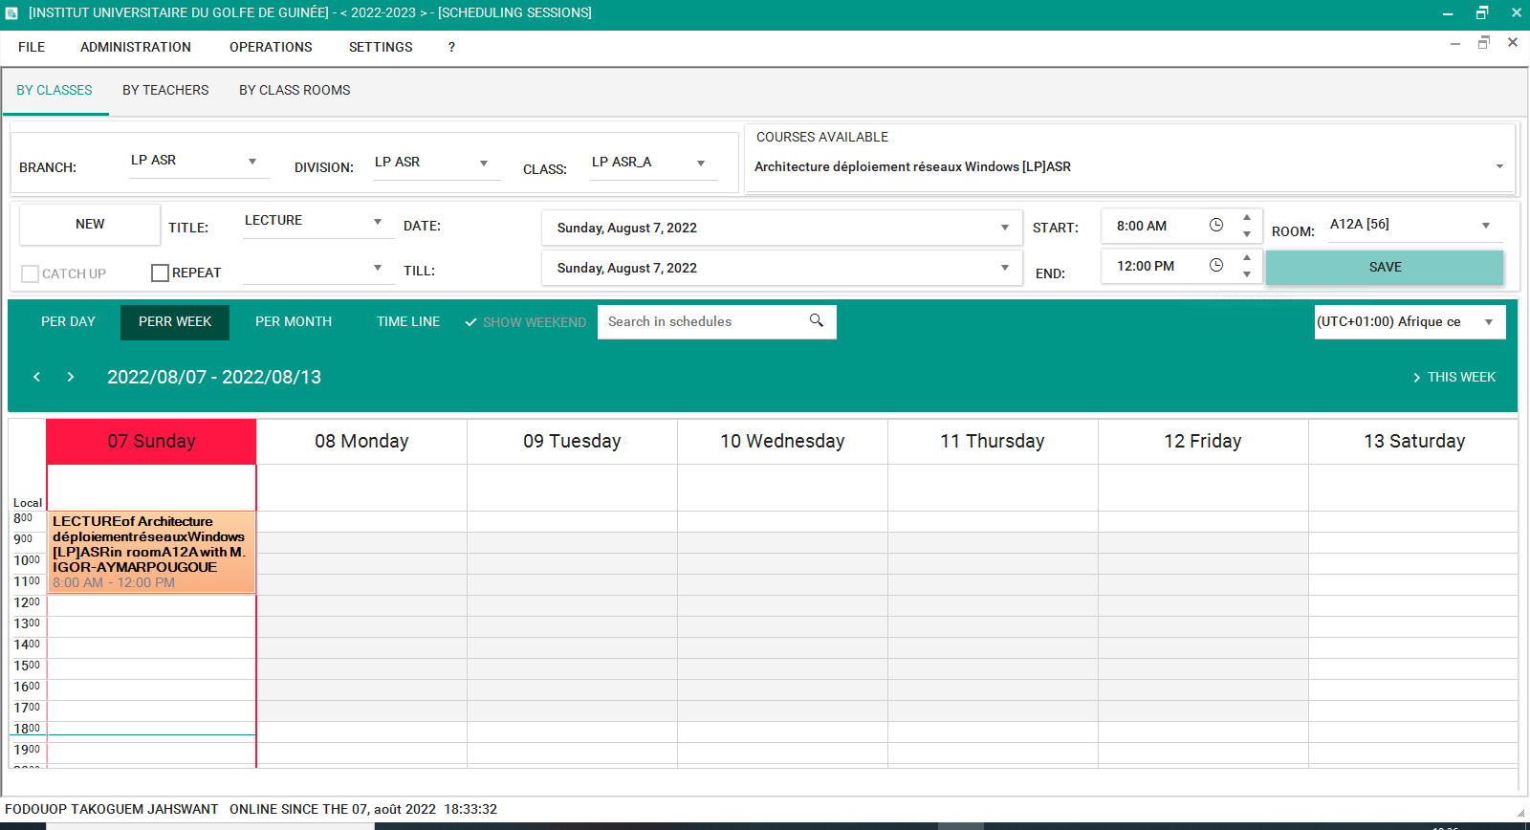The image size is (1530, 830).
Task: Select the 07 Sunday column header
Action: (151, 441)
